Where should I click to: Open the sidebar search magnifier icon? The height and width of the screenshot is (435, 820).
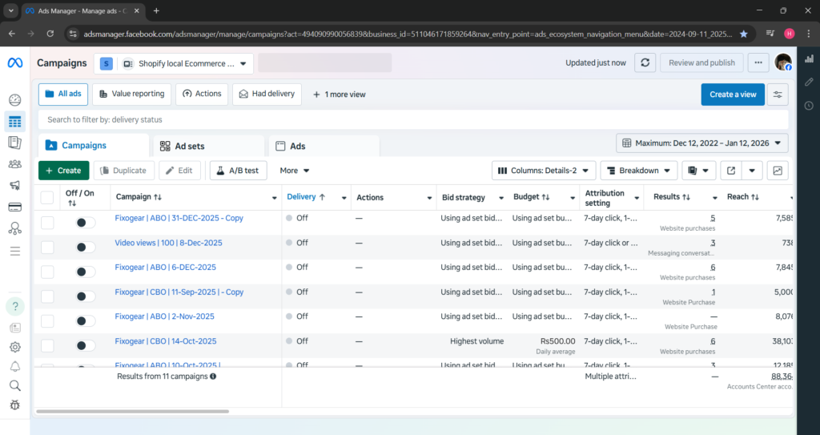[14, 385]
